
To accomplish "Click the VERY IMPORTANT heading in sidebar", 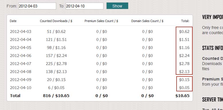I will 212,17.
